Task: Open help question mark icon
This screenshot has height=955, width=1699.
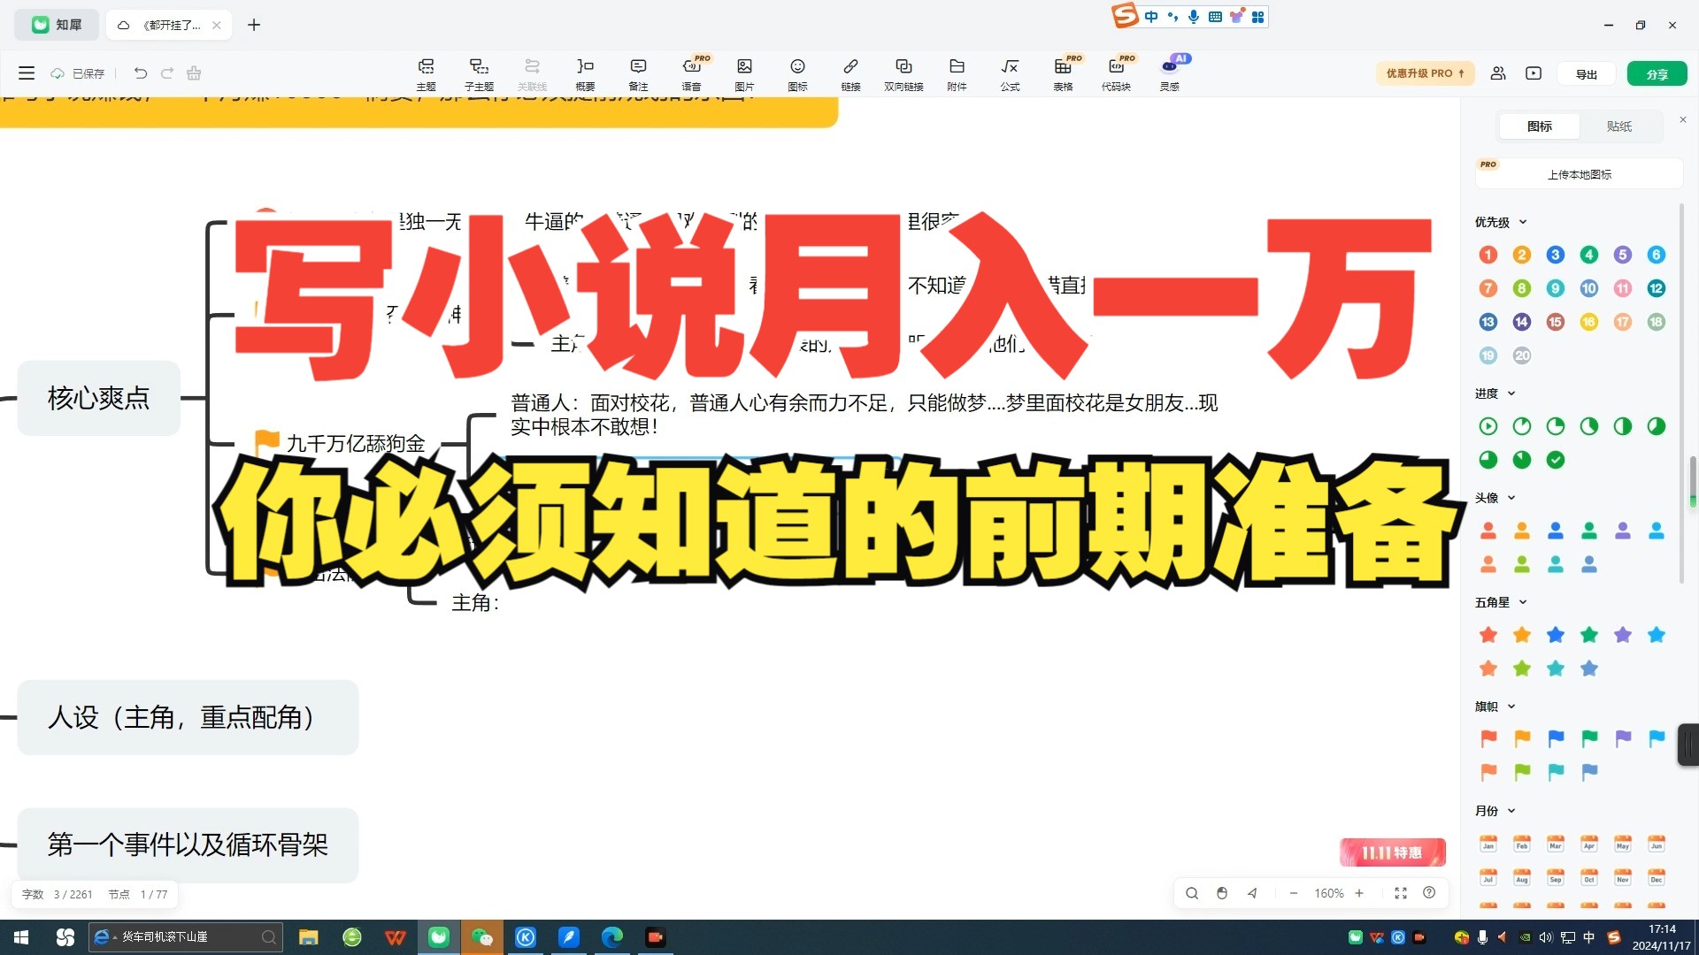Action: click(x=1429, y=893)
